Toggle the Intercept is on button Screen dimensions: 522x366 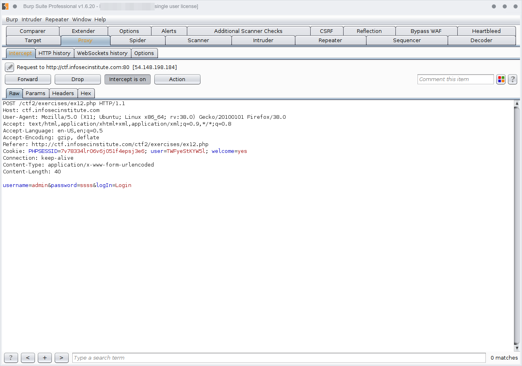pos(127,79)
